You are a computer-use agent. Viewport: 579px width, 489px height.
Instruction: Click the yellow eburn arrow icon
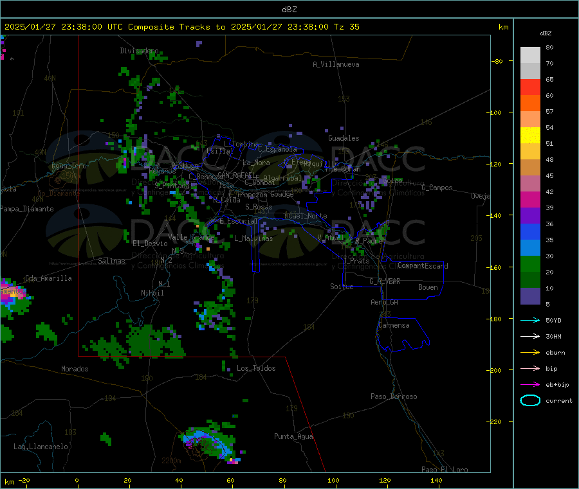(530, 353)
